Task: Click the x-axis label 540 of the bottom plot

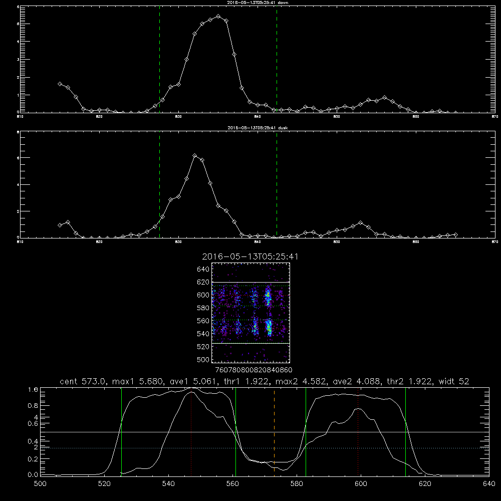Action: 168,484
